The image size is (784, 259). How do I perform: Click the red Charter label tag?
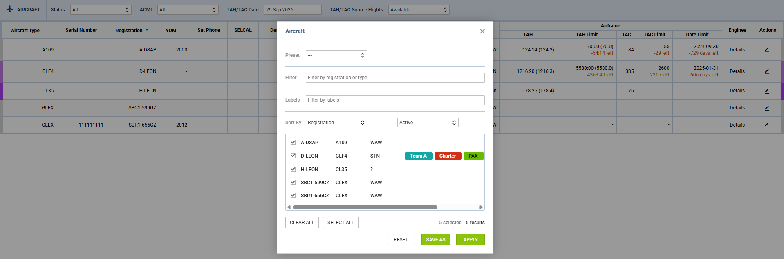[448, 156]
